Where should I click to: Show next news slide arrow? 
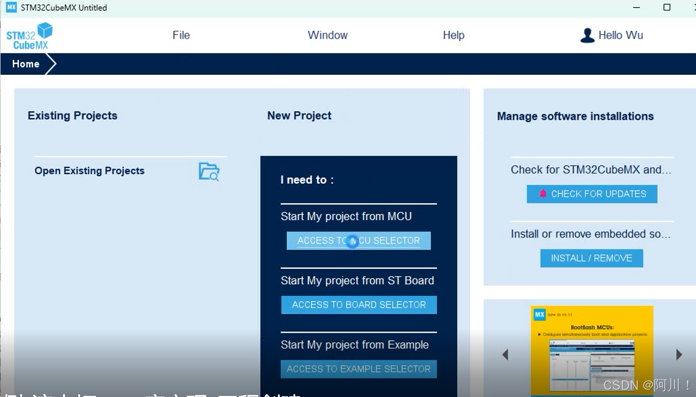(679, 354)
